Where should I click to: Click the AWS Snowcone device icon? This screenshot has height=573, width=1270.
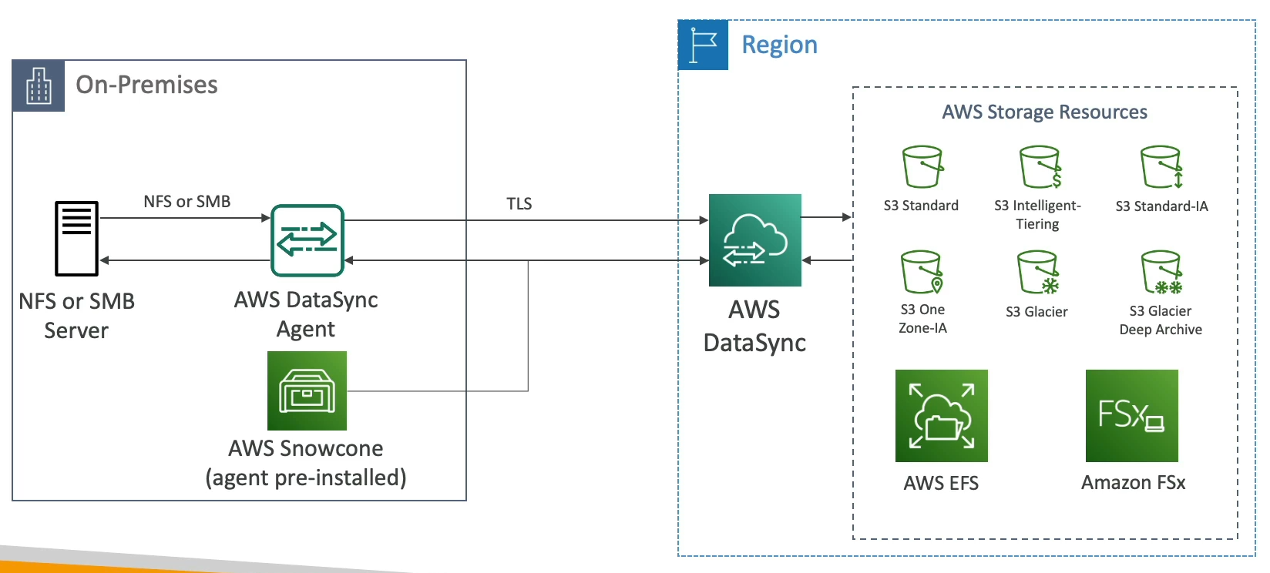307,390
